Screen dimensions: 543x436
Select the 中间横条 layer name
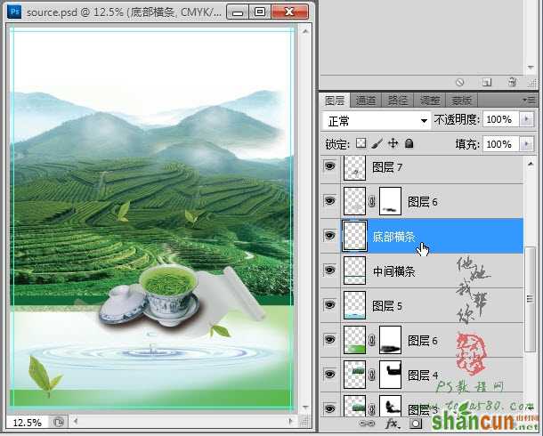(x=393, y=270)
